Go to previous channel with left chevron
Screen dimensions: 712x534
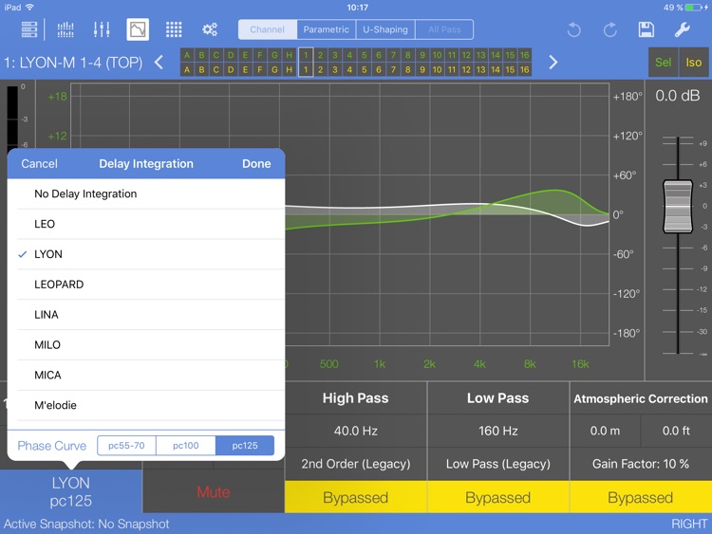[x=159, y=63]
